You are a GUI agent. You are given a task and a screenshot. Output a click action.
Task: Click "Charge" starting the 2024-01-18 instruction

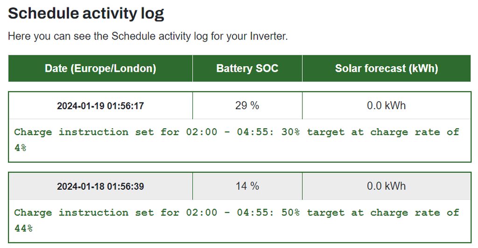33,213
